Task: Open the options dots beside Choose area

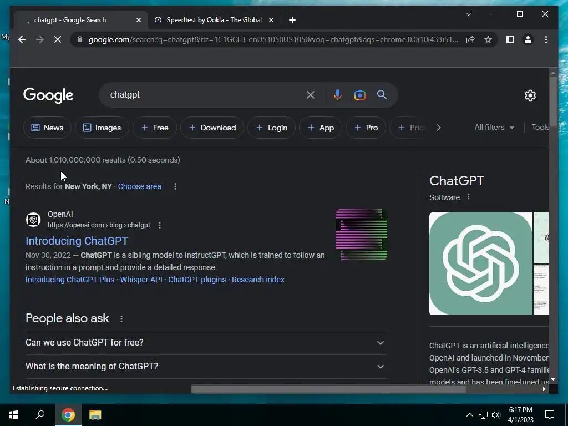Action: coord(175,186)
